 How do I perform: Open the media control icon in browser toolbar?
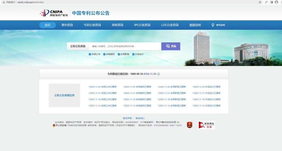click(x=266, y=2)
